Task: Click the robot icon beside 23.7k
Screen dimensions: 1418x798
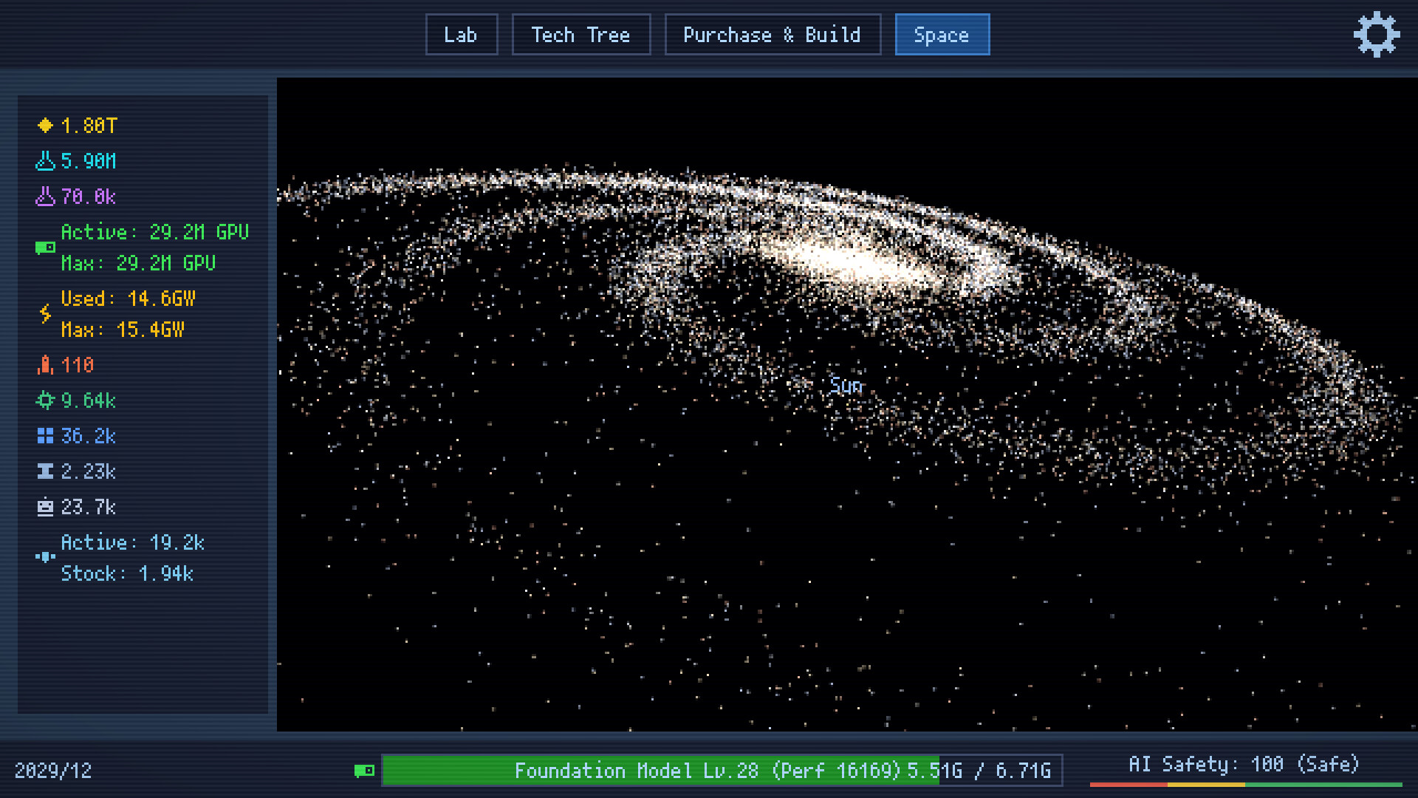Action: 45,507
